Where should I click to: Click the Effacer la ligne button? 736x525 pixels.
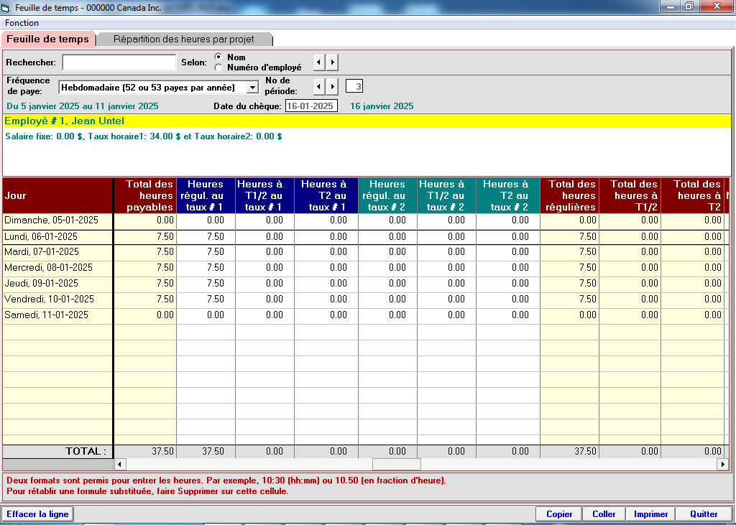point(37,514)
